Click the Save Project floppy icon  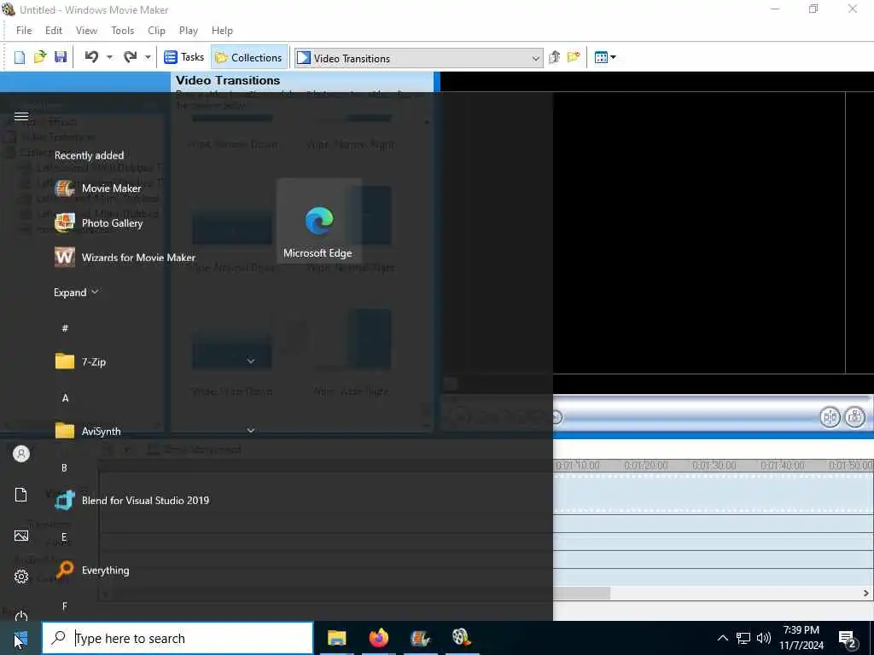tap(61, 57)
